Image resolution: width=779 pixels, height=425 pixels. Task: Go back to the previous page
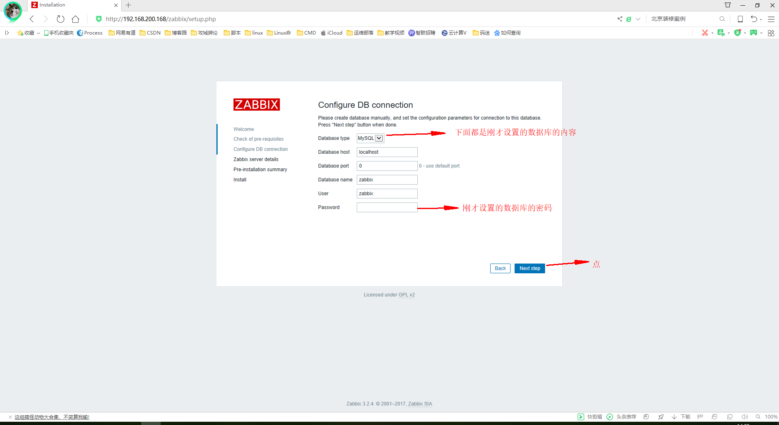pos(32,19)
